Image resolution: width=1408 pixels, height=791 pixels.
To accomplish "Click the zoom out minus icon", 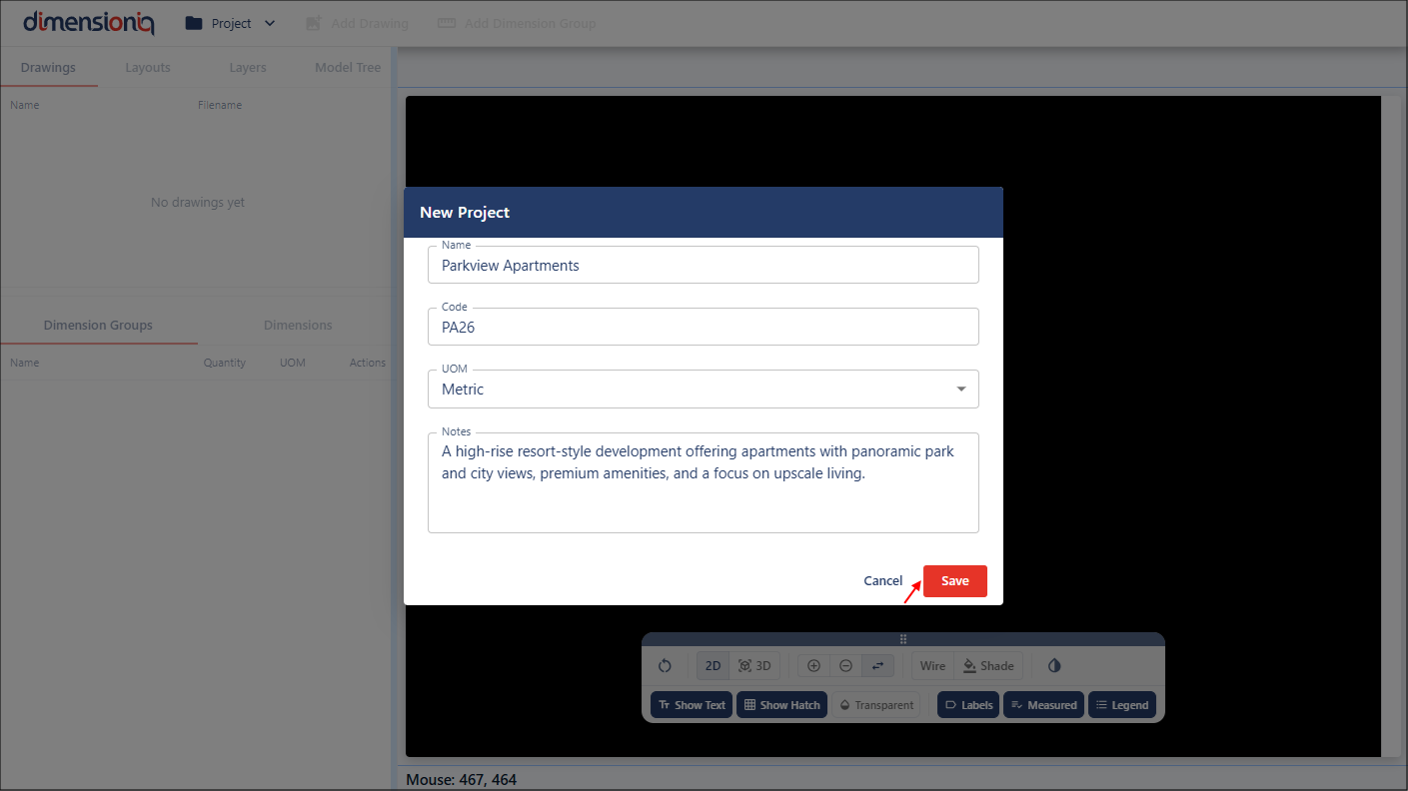I will (x=845, y=666).
